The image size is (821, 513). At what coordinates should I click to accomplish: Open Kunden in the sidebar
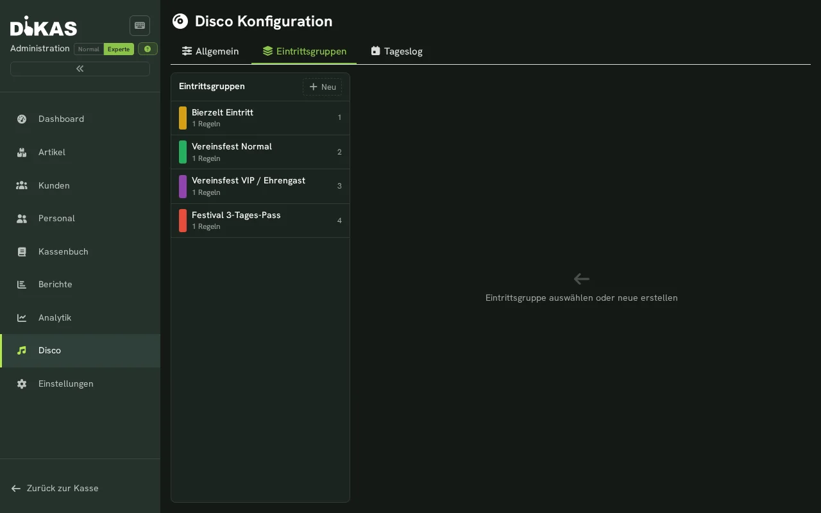(x=80, y=185)
